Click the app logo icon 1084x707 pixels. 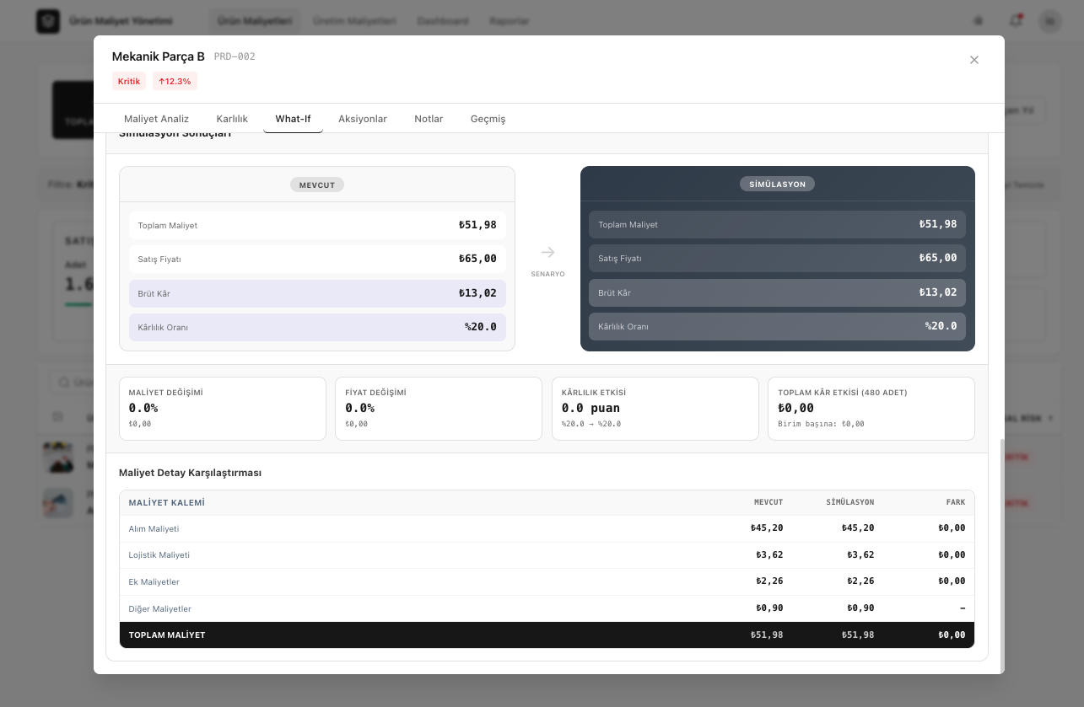point(48,21)
